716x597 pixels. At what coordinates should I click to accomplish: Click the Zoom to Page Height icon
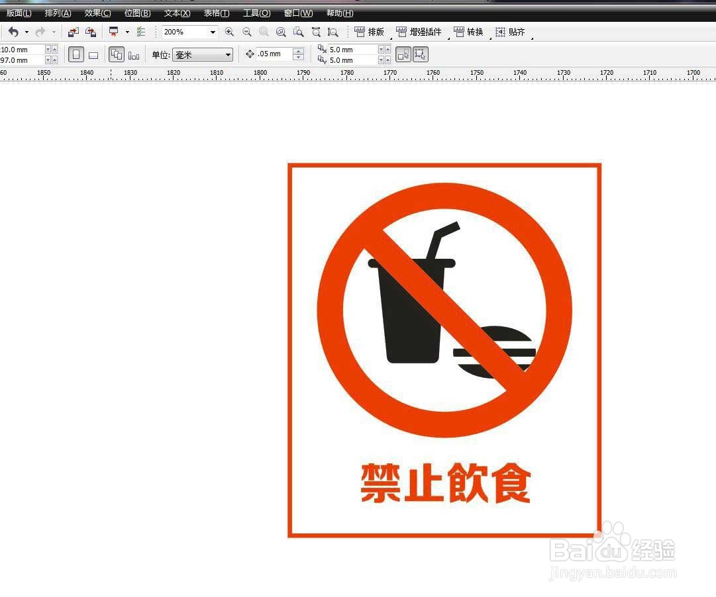[333, 32]
